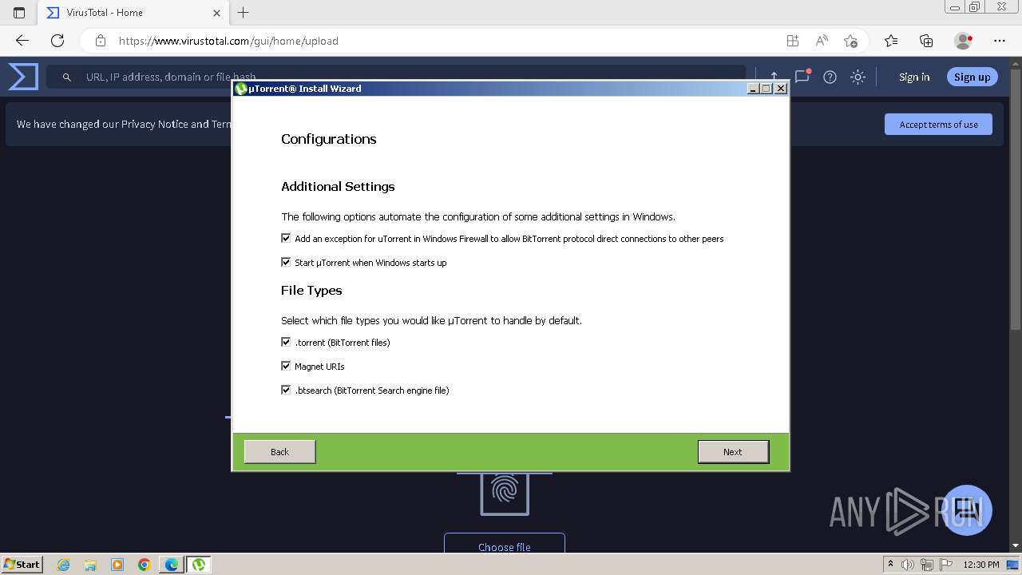Viewport: 1022px width, 575px height.
Task: Switch to µTorrent taskbar button
Action: coord(199,565)
